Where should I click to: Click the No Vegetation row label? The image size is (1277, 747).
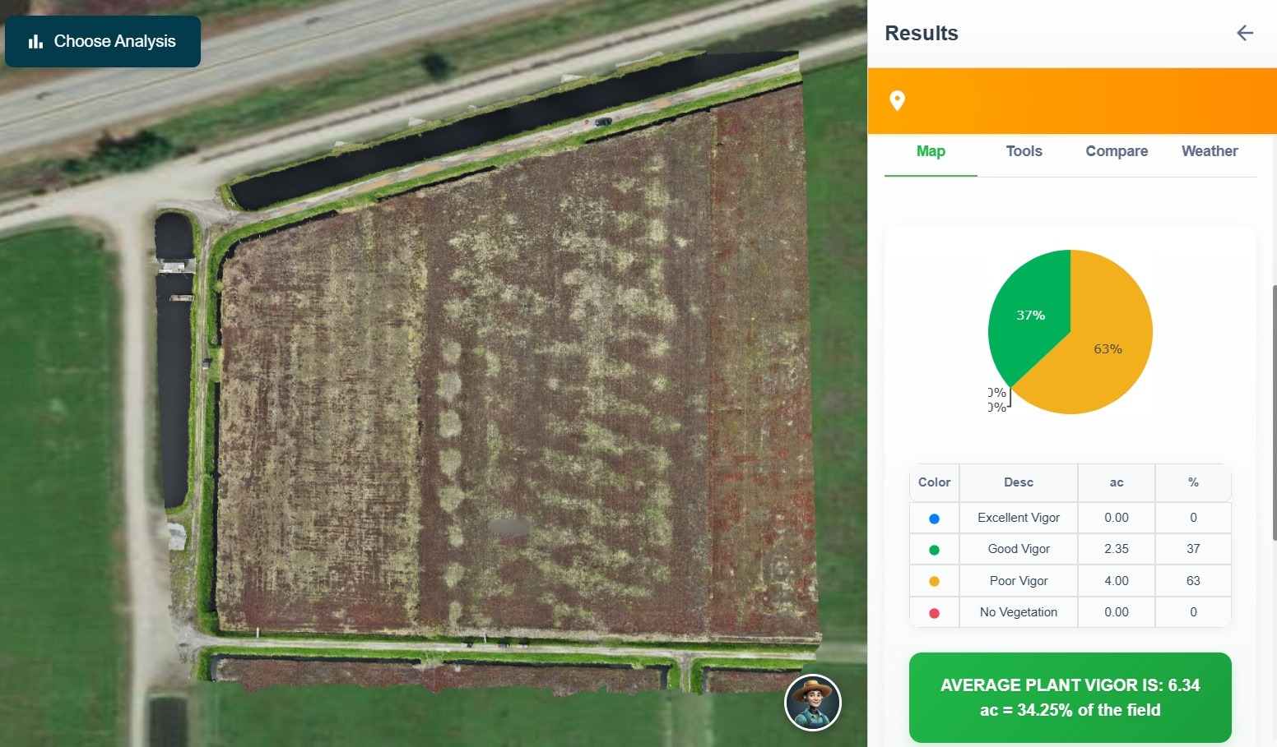click(1018, 612)
